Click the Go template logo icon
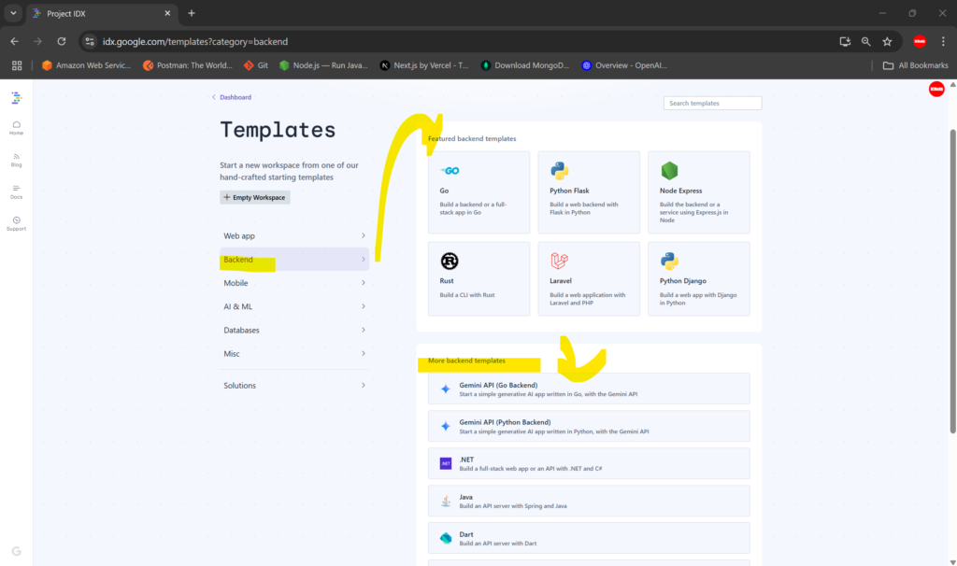The image size is (957, 566). pyautogui.click(x=450, y=171)
